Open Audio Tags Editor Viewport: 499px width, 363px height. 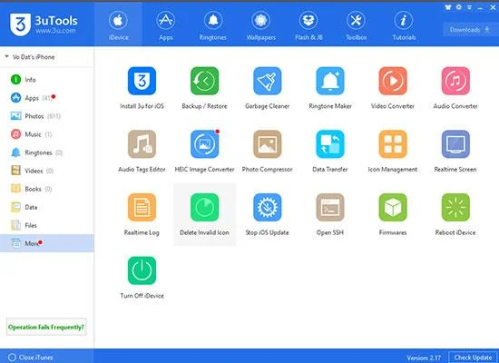142,144
